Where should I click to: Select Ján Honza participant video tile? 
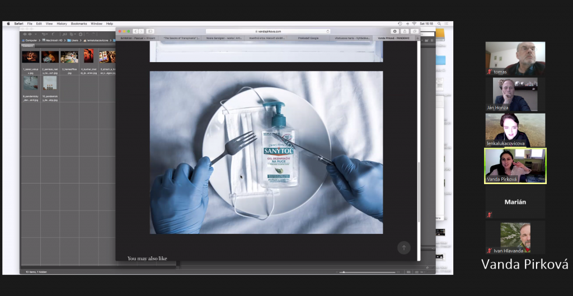pos(515,94)
